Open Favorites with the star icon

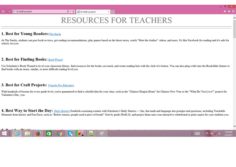pyautogui.click(x=229, y=11)
